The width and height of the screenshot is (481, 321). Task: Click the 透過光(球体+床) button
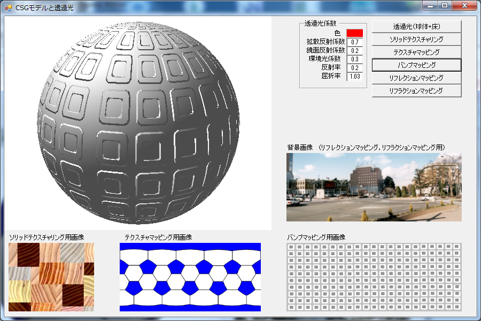(x=416, y=27)
